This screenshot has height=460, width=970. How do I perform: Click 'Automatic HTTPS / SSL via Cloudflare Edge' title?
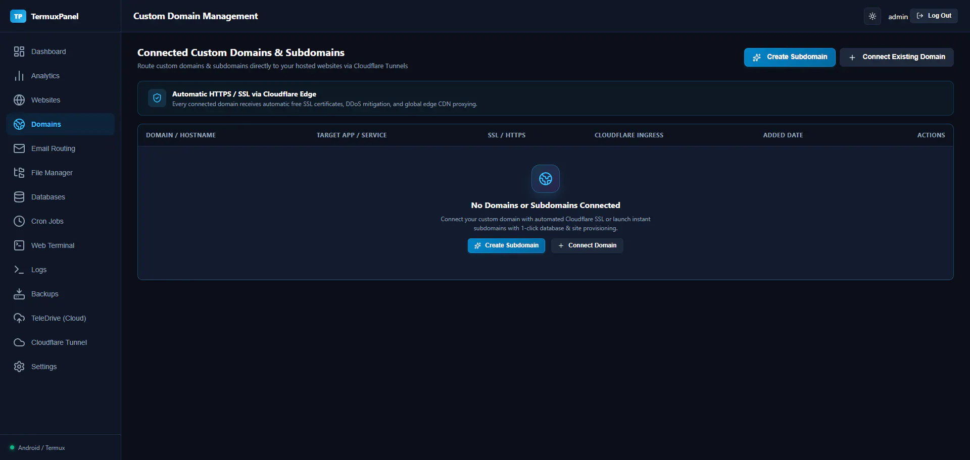[x=244, y=94]
